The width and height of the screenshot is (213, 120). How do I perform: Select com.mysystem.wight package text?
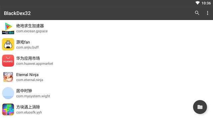(33, 96)
